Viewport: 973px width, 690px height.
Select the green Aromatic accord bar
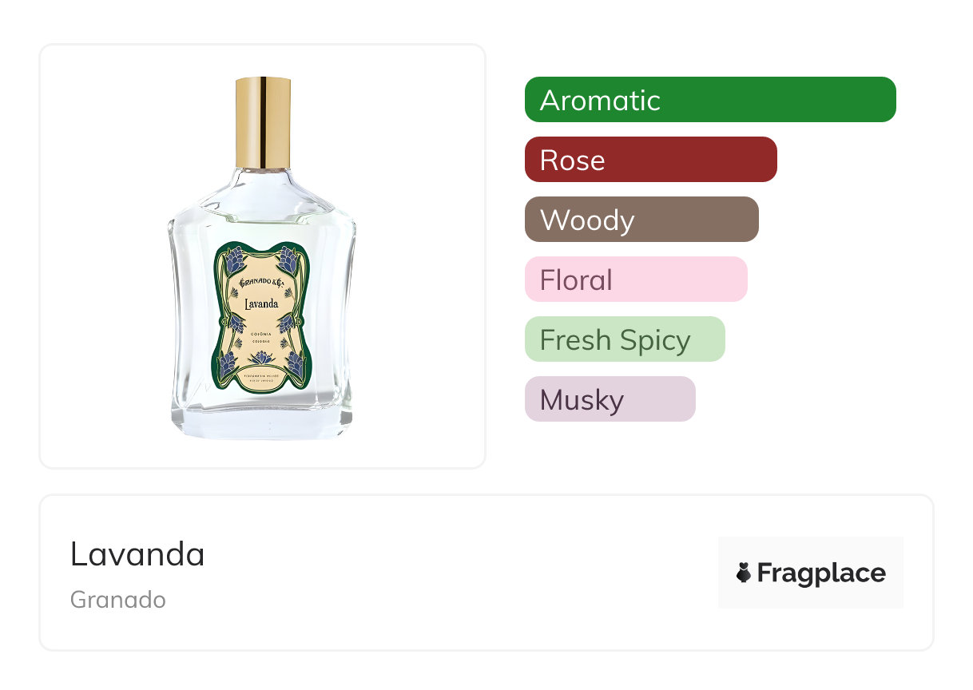pyautogui.click(x=710, y=100)
